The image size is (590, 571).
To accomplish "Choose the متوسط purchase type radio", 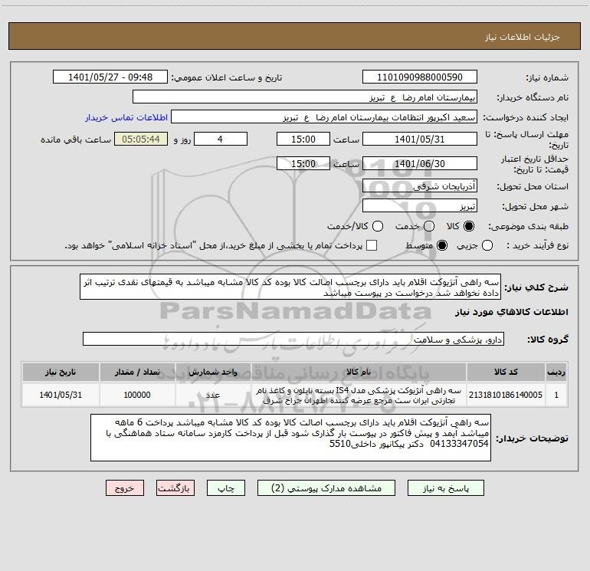I will point(442,245).
